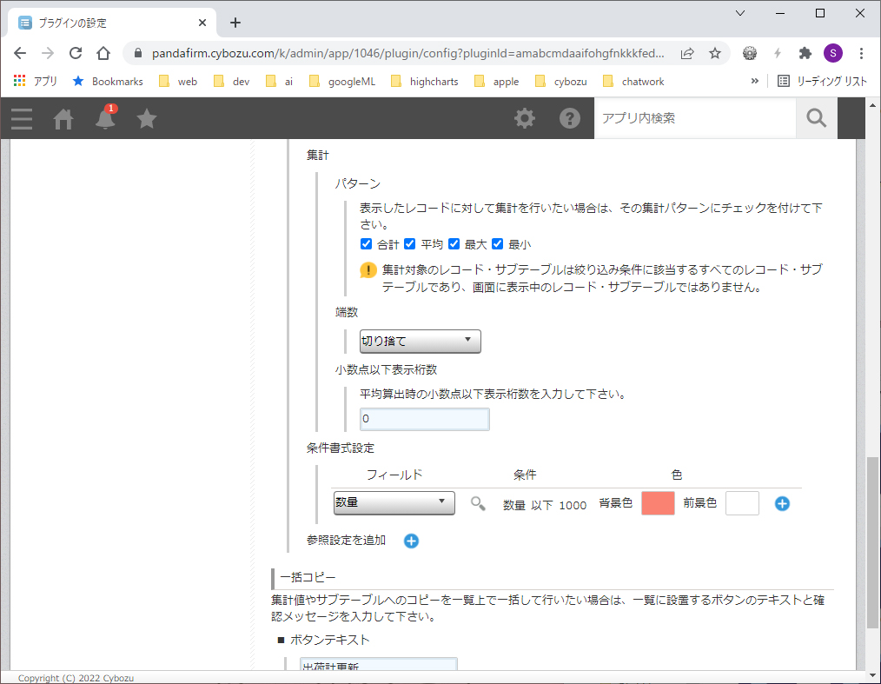This screenshot has width=881, height=684.
Task: Add a conditional format row with plus icon
Action: (782, 503)
